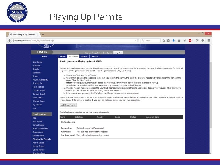220x165 pixels.
Task: Open Modify Squad link
Action: click(x=38, y=146)
